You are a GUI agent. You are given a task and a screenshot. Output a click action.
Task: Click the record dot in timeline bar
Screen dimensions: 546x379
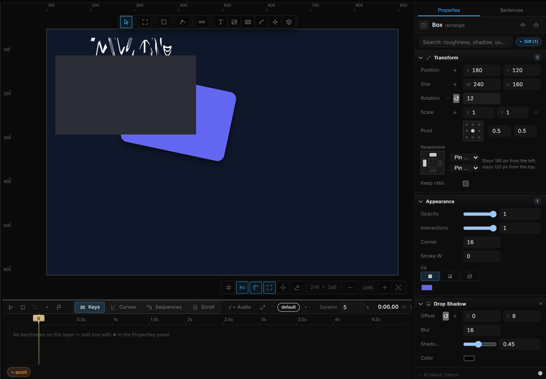click(x=47, y=307)
